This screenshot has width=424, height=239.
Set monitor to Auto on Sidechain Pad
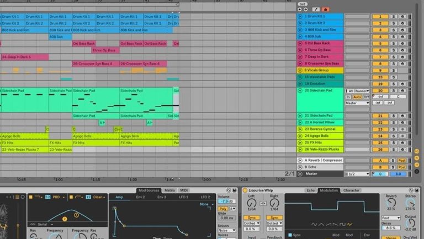coord(357,97)
